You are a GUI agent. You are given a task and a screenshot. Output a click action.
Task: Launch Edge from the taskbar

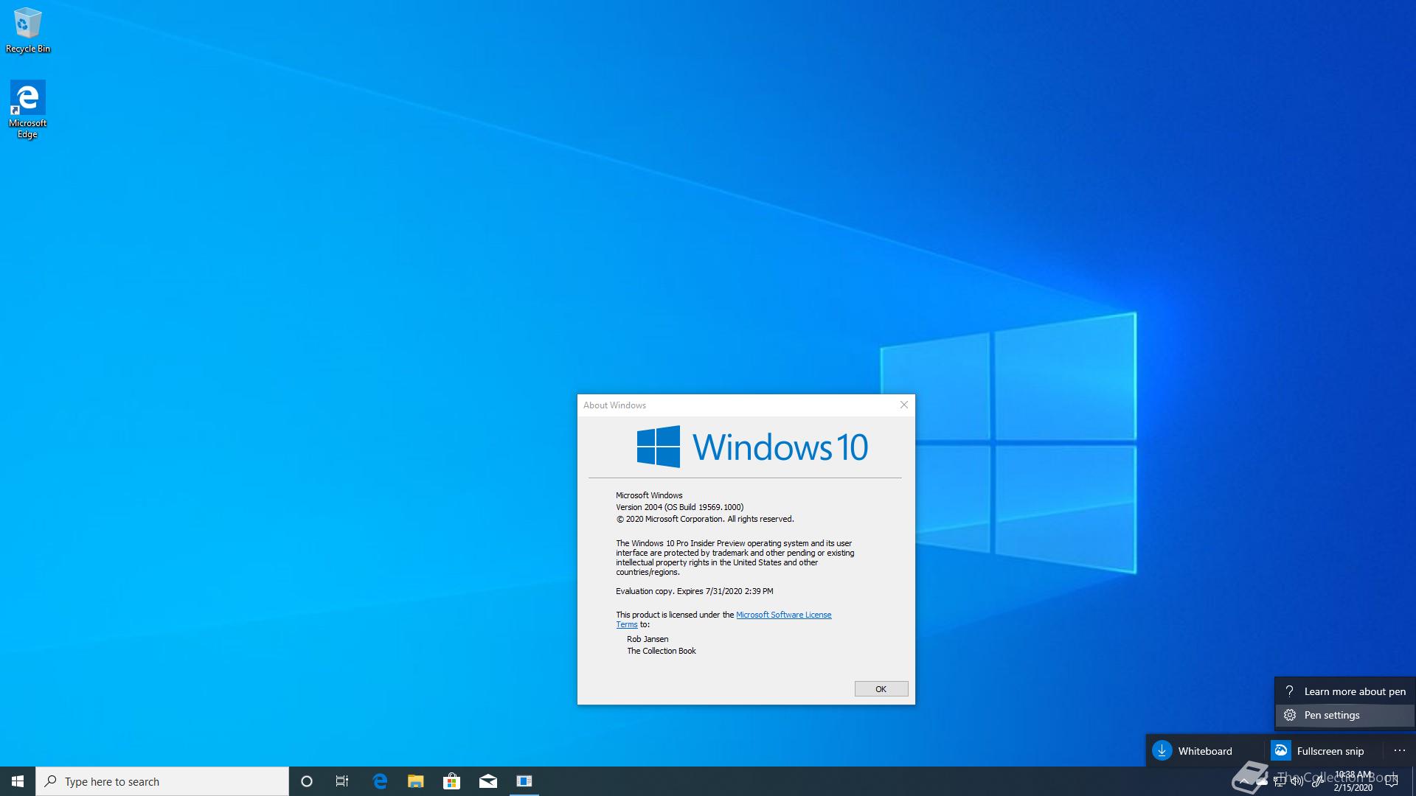[380, 781]
